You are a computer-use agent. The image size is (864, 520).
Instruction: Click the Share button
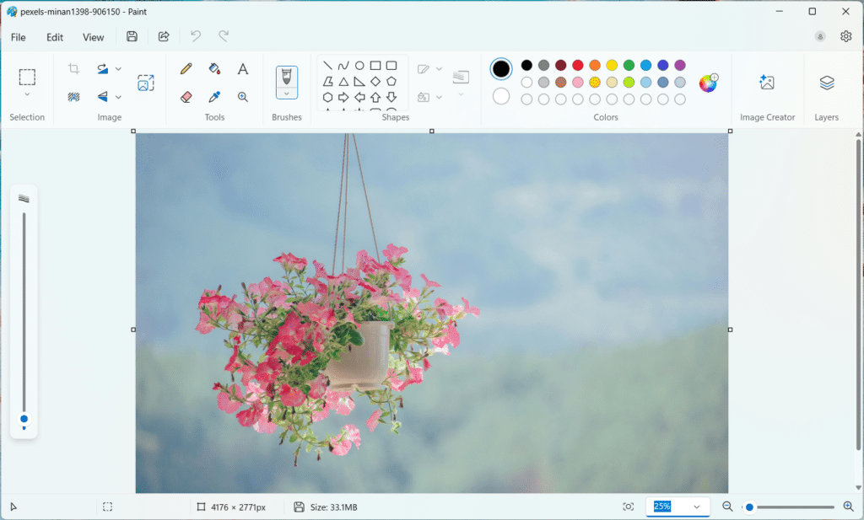tap(163, 36)
